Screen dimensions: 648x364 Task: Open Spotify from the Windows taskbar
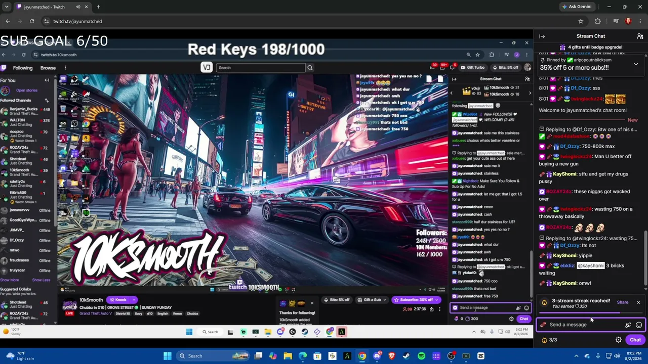pos(421,356)
